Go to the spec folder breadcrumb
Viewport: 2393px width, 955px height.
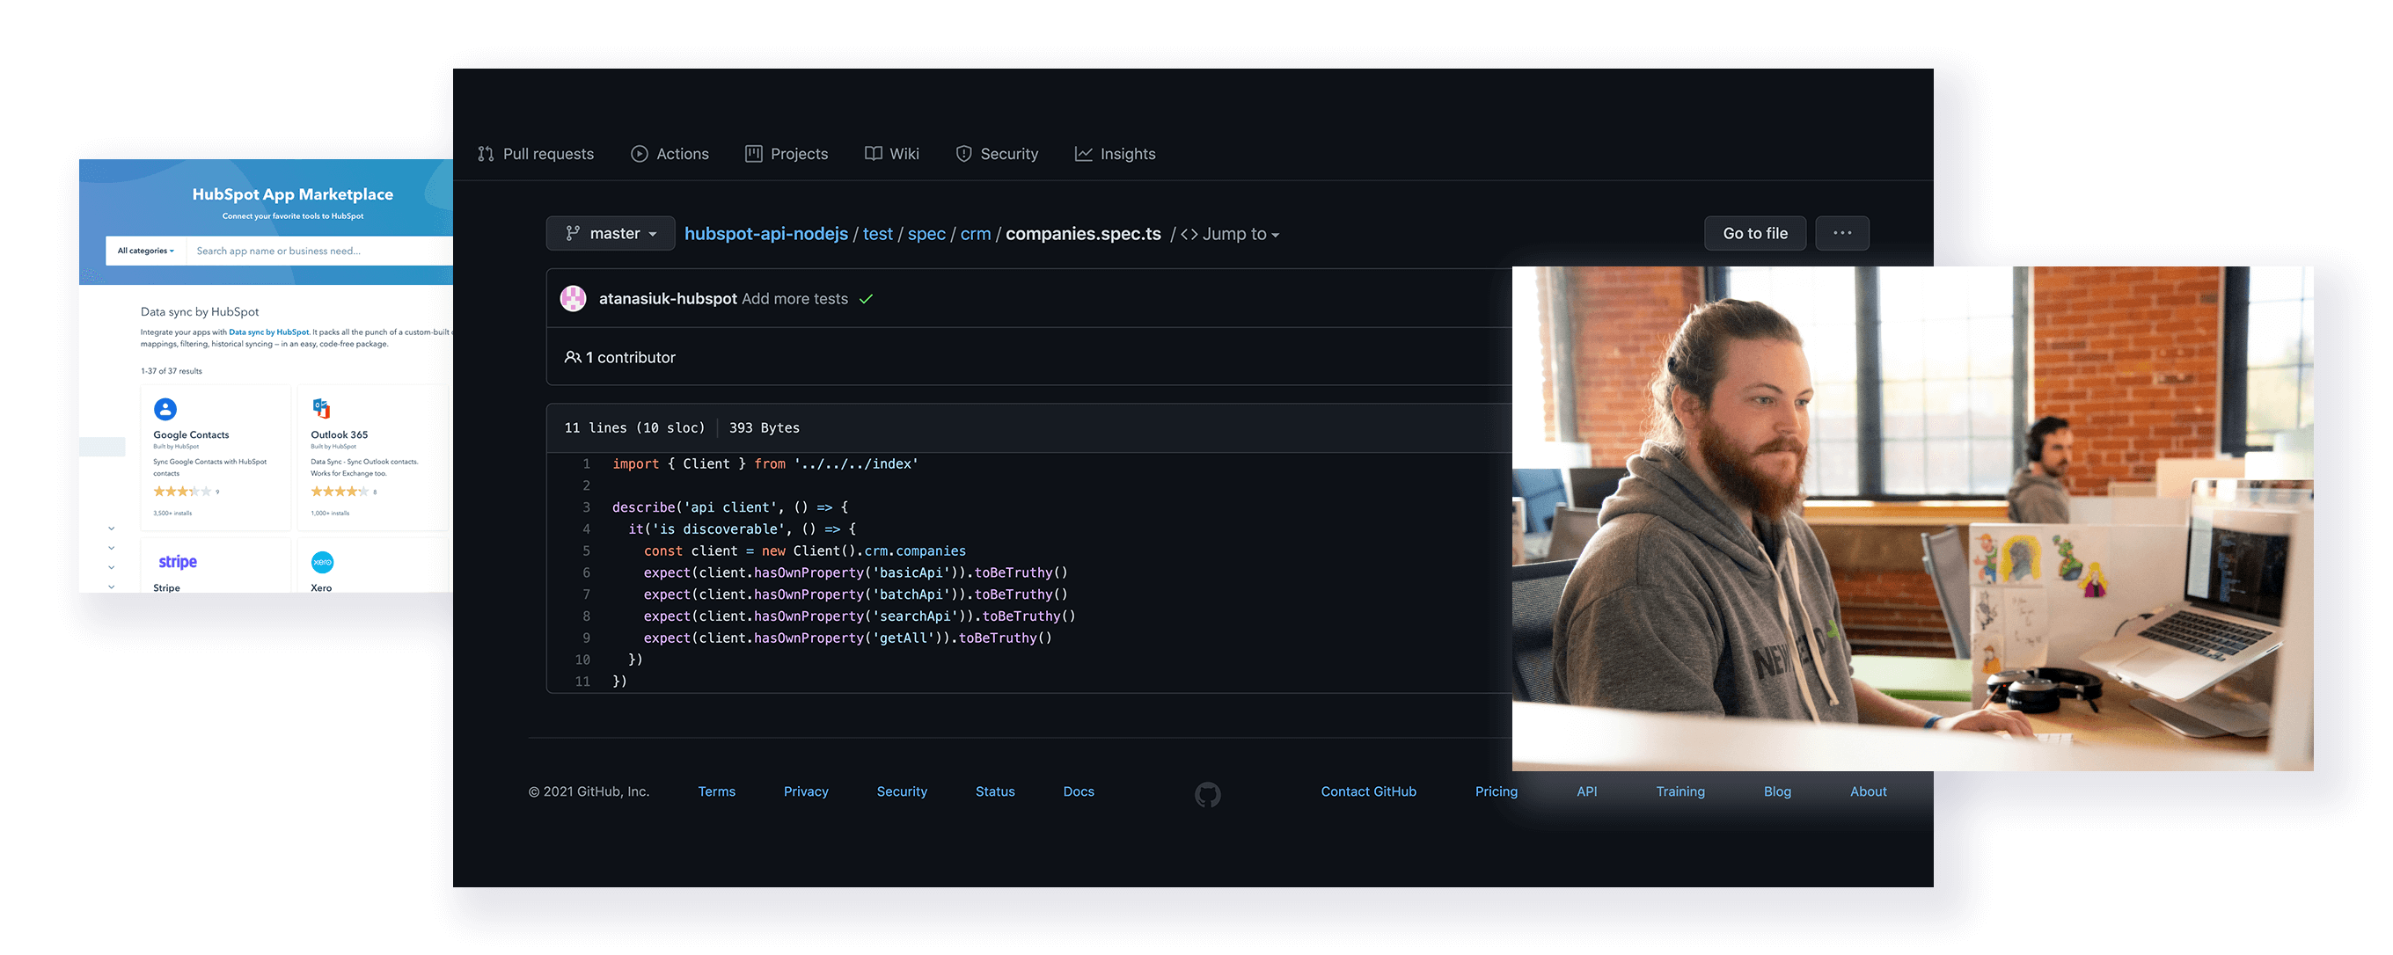(x=926, y=234)
